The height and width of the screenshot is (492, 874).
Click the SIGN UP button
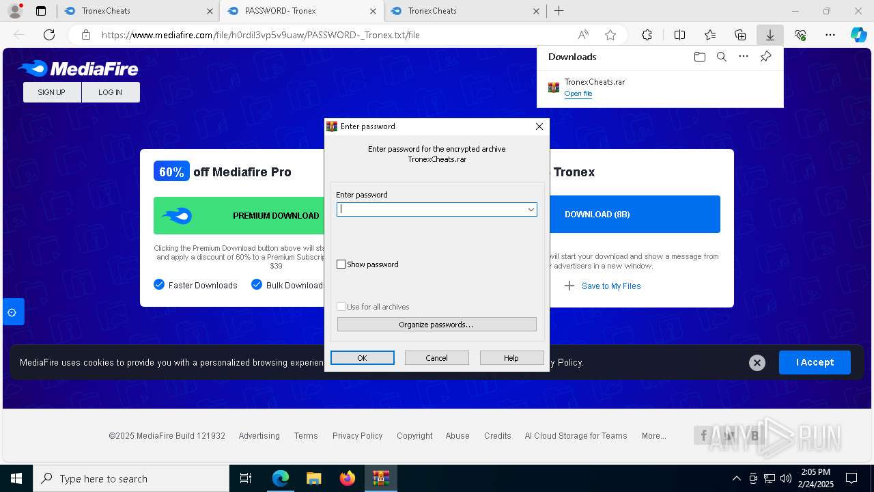(x=52, y=92)
